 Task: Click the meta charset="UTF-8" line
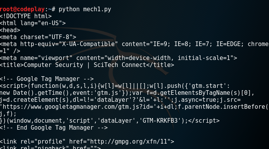click(38, 37)
